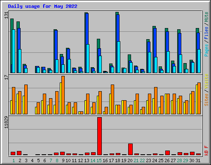This screenshot has height=165, width=211.
Task: Click day label "19" on x-axis
Action: [x=124, y=160]
